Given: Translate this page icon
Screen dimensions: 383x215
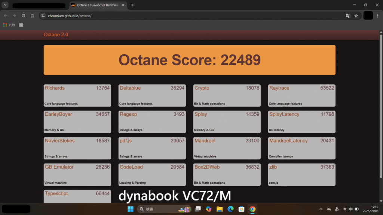Looking at the screenshot, I should (348, 16).
